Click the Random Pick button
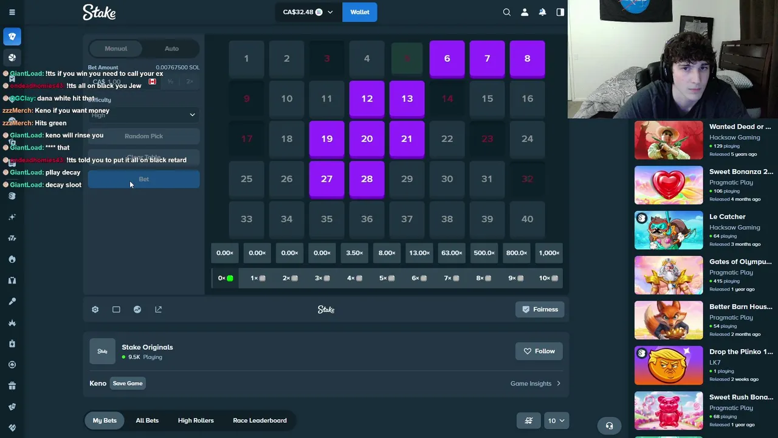 click(x=143, y=136)
